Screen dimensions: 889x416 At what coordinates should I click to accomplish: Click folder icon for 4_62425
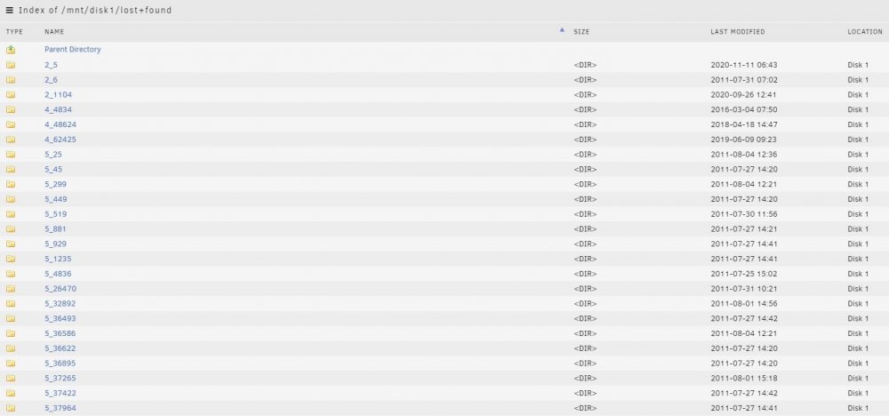click(x=11, y=140)
